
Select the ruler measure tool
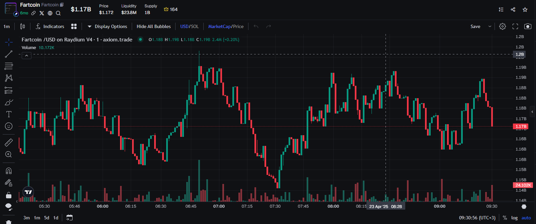pos(8,143)
